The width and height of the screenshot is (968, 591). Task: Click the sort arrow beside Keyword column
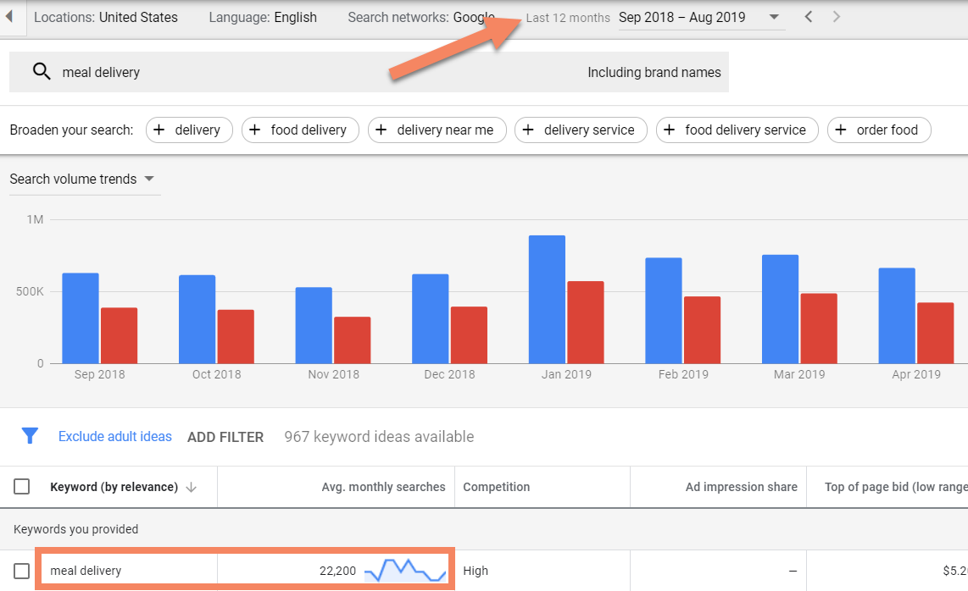pyautogui.click(x=191, y=487)
